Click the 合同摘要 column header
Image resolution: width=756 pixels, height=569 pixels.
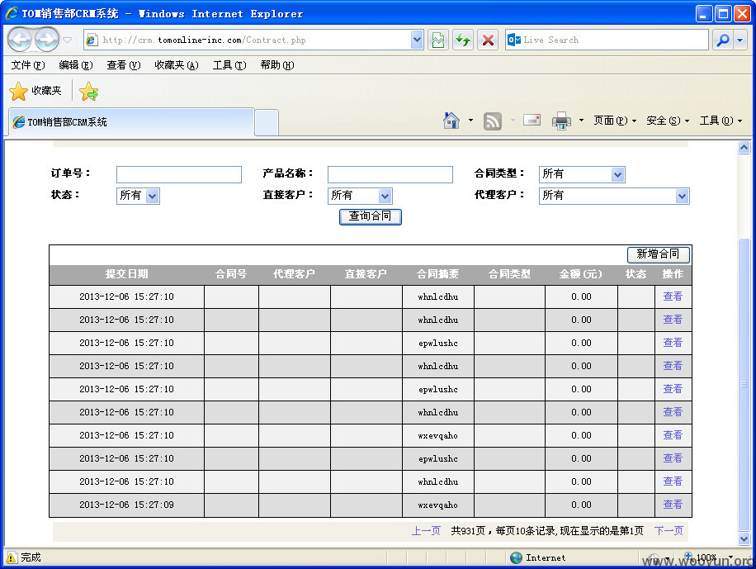click(437, 274)
